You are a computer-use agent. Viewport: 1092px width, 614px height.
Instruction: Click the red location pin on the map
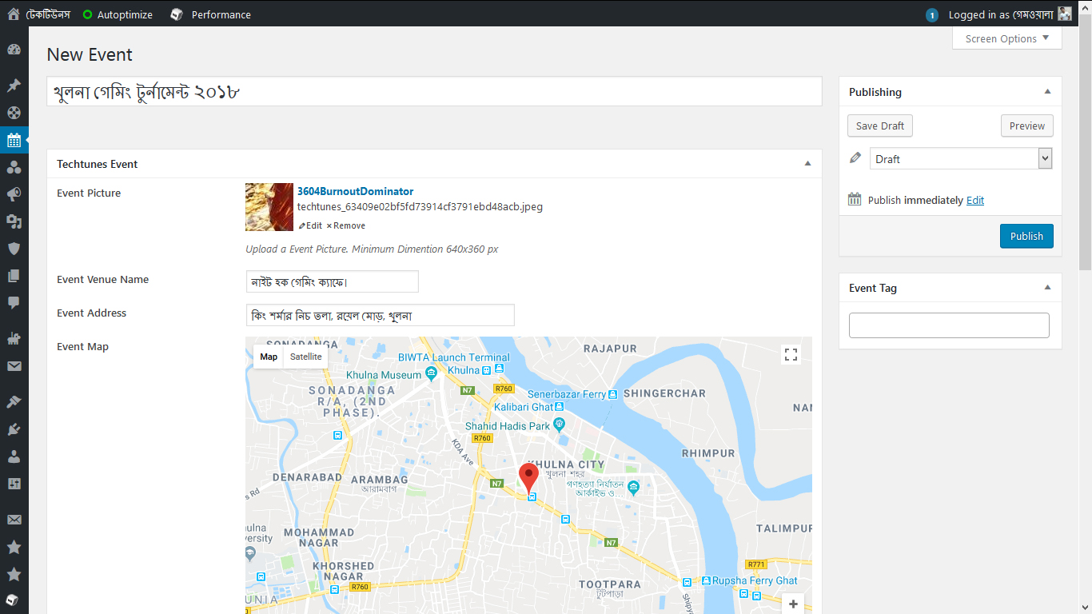click(528, 478)
